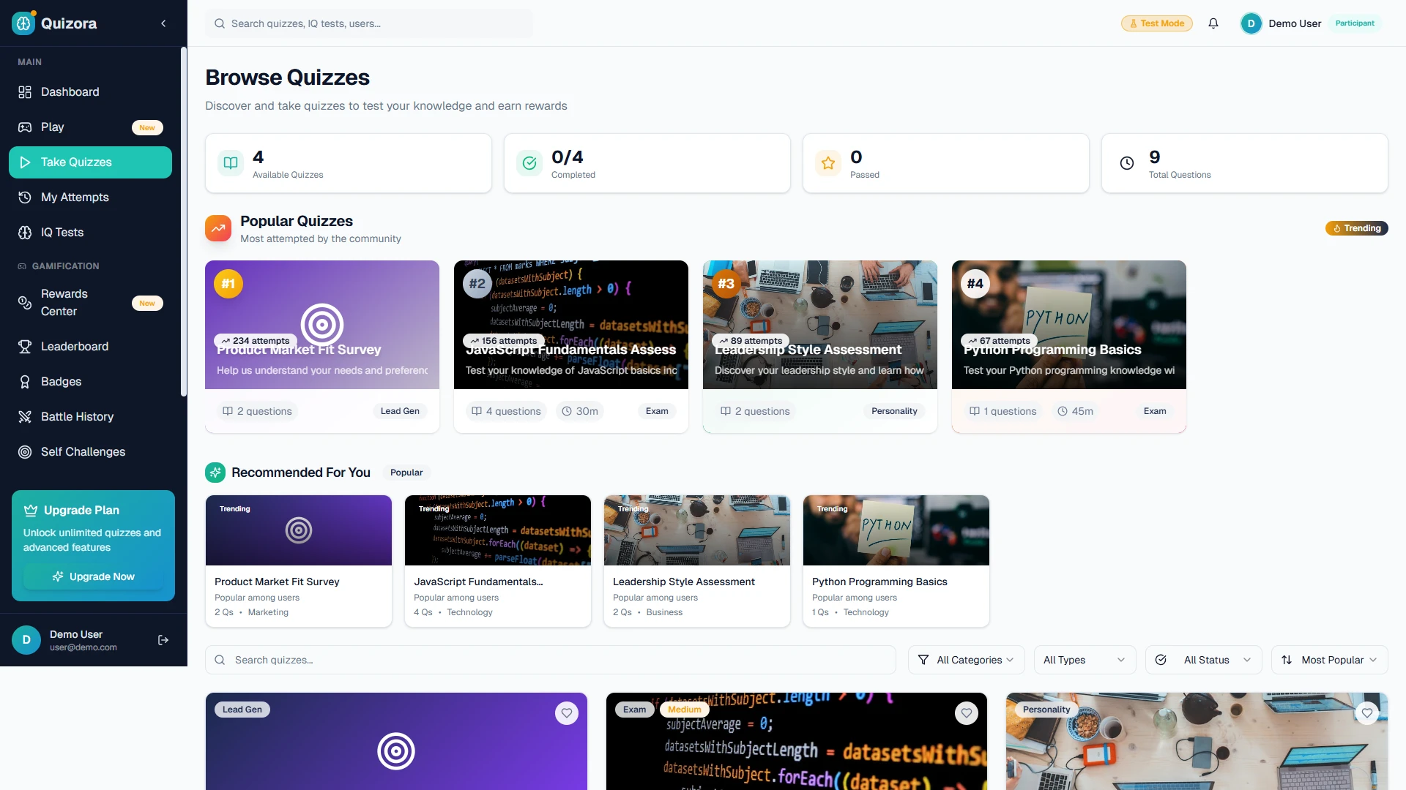1406x790 pixels.
Task: Click the Participant role badge
Action: click(1355, 23)
